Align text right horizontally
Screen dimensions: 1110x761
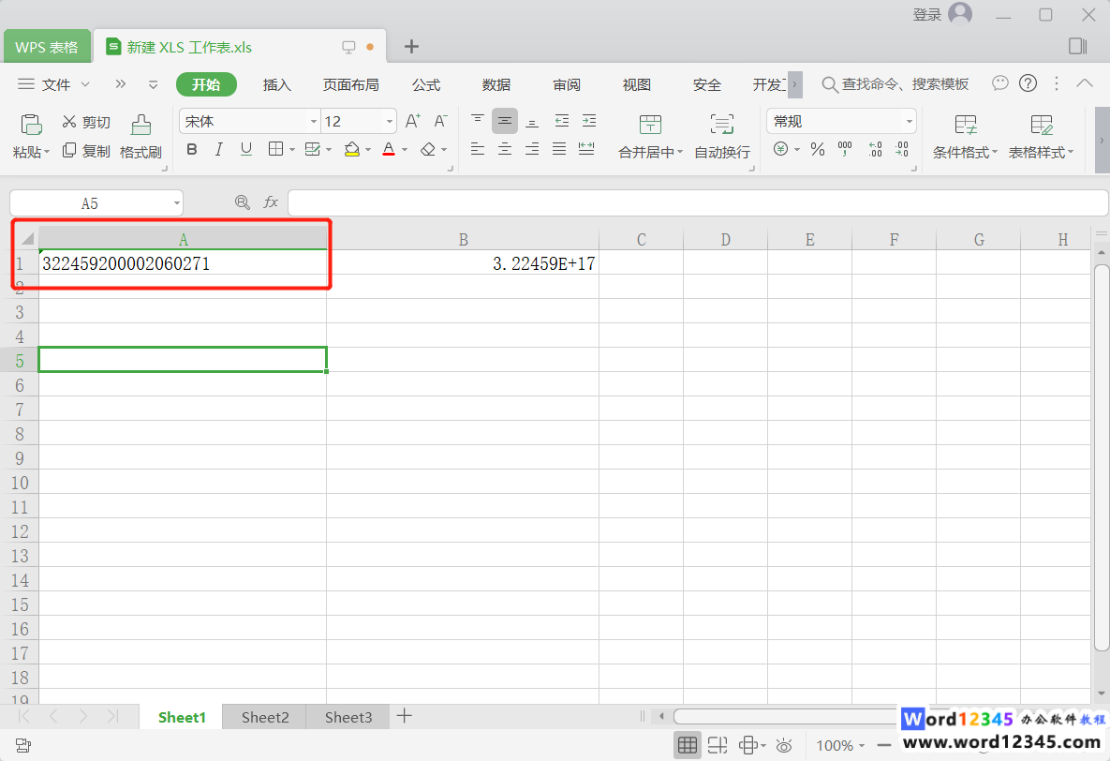[532, 149]
